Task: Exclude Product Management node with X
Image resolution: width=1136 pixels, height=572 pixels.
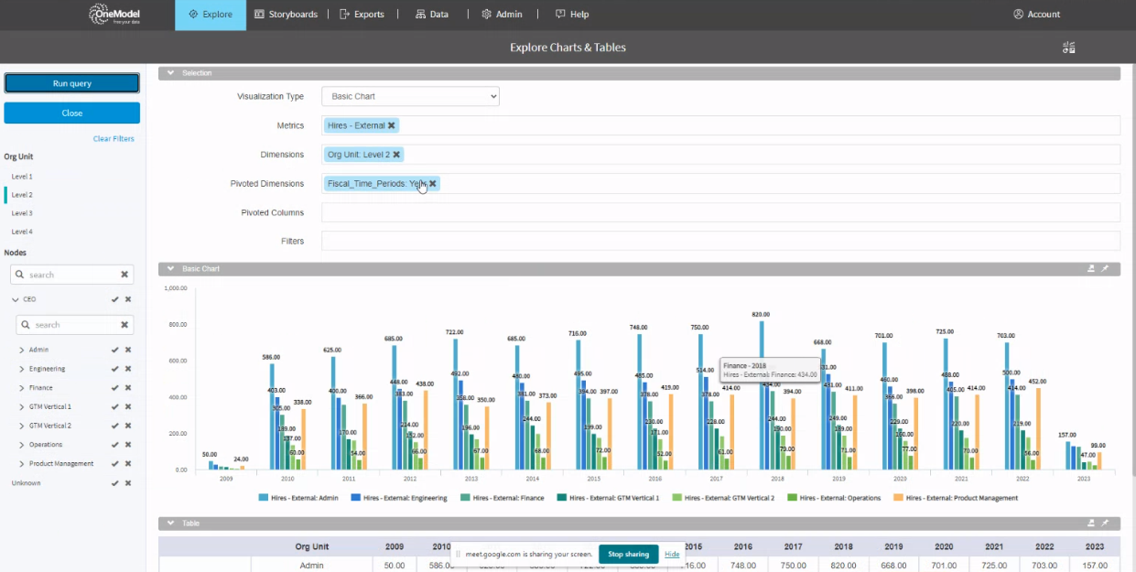Action: (128, 464)
